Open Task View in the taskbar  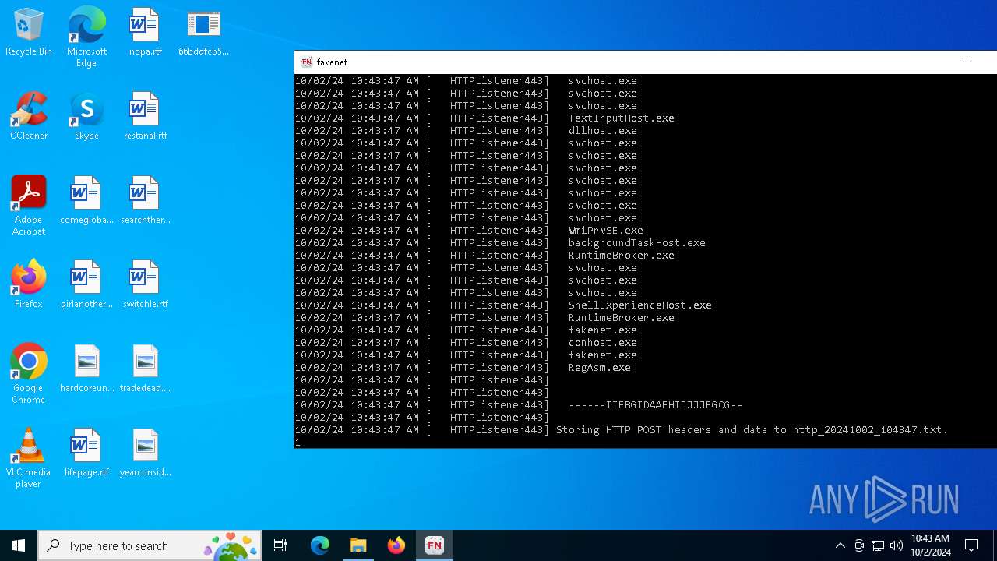click(x=280, y=545)
